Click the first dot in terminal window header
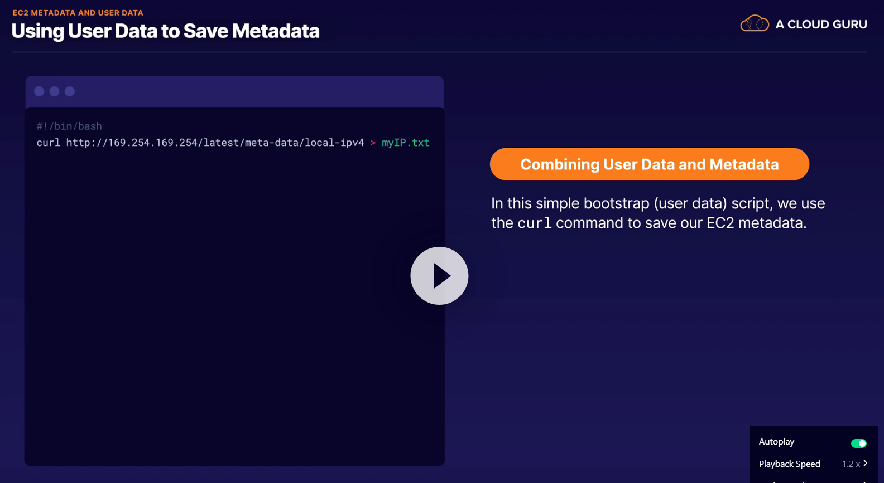 [x=39, y=91]
